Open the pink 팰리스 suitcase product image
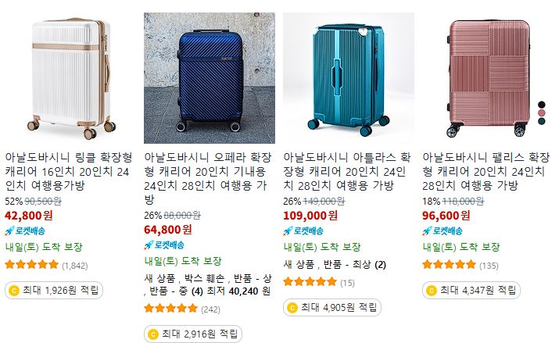 pos(488,78)
